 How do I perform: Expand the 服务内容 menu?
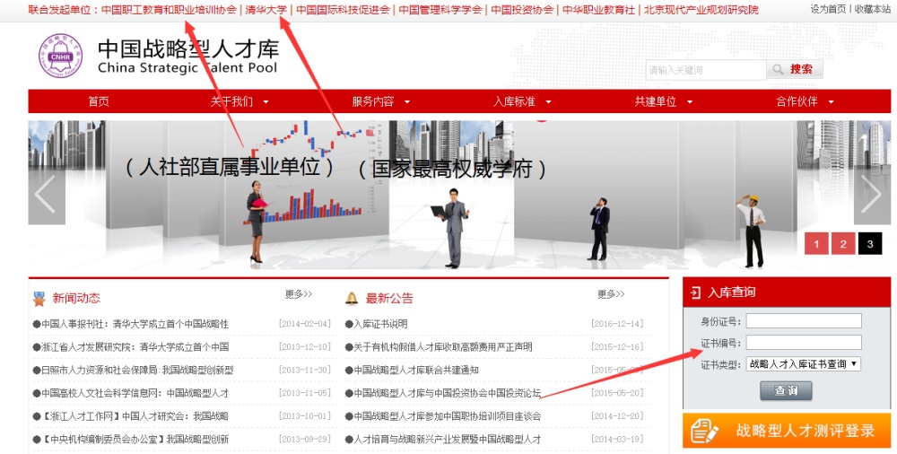coord(380,102)
